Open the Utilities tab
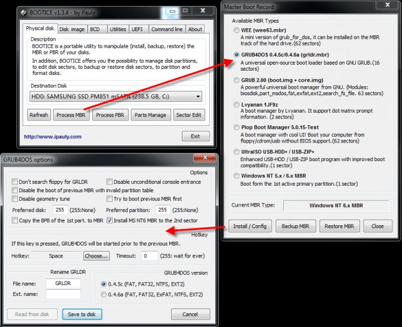Screen dimensions: 402x327 coord(118,29)
